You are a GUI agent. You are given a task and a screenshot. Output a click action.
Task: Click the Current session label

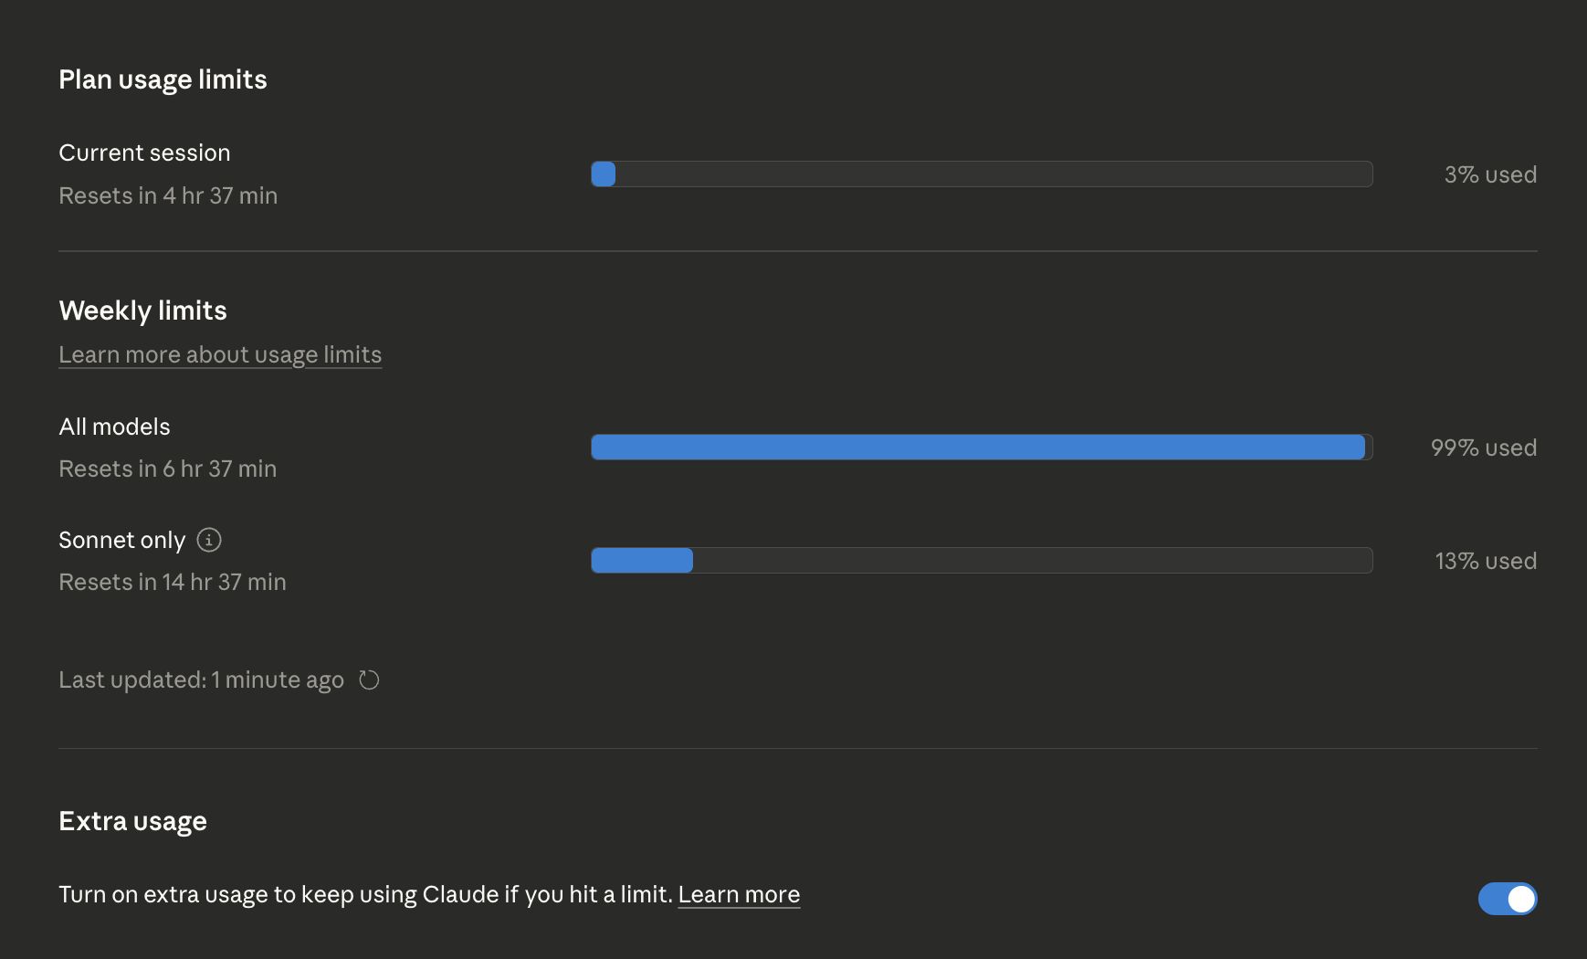coord(144,153)
